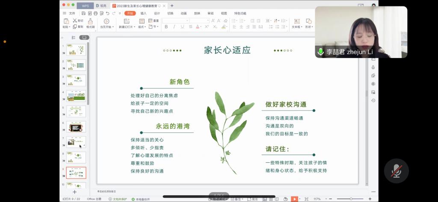438x202 pixels.
Task: Apply italic with the I icon
Action: 174,26
